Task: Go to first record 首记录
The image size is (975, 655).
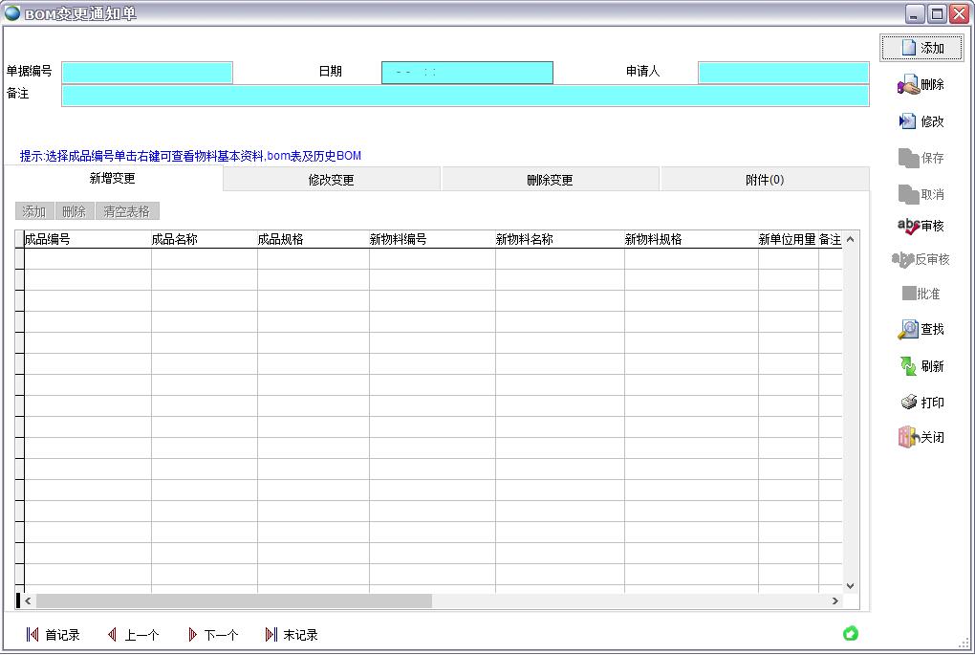Action: (54, 635)
